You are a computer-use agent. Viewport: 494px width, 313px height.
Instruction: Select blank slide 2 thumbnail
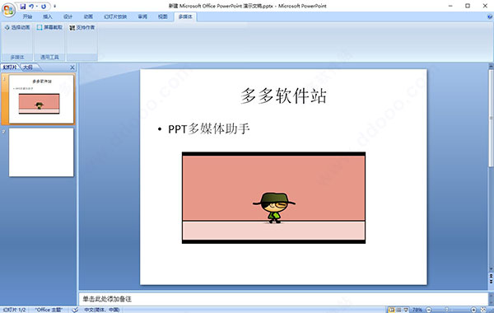coord(41,152)
